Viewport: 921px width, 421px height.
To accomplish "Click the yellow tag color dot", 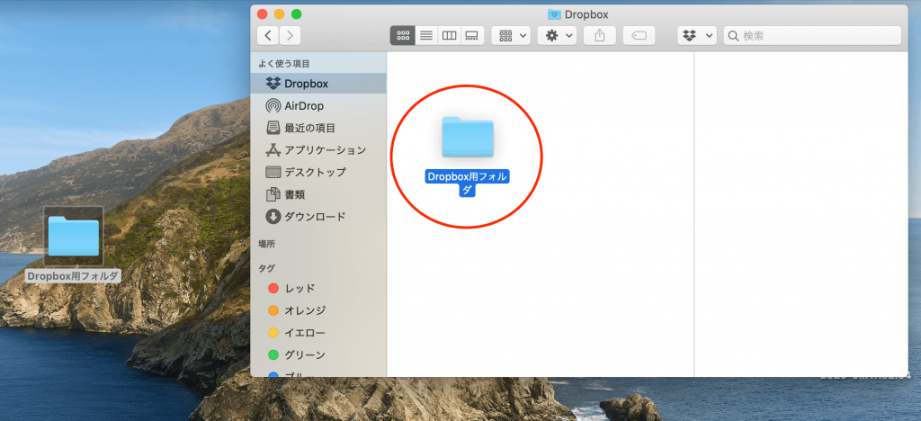I will pos(273,332).
